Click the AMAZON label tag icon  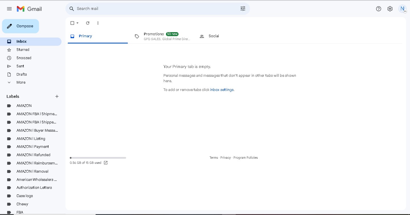click(9, 106)
